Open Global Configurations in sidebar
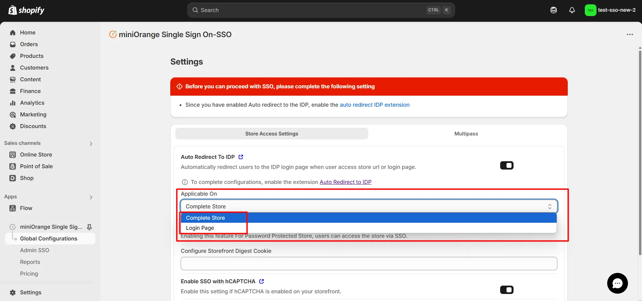This screenshot has width=642, height=301. 50,238
